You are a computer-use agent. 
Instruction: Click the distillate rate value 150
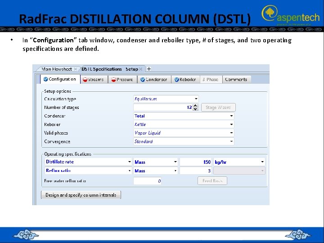tap(196, 162)
